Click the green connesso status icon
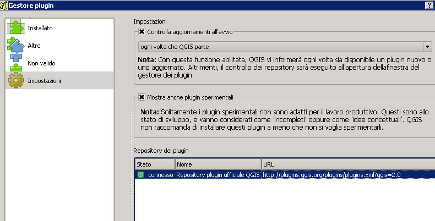Viewport: 435px width, 221px height. 140,175
